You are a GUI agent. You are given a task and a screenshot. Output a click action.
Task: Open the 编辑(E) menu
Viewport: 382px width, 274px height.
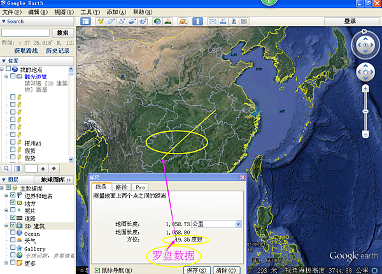38,12
